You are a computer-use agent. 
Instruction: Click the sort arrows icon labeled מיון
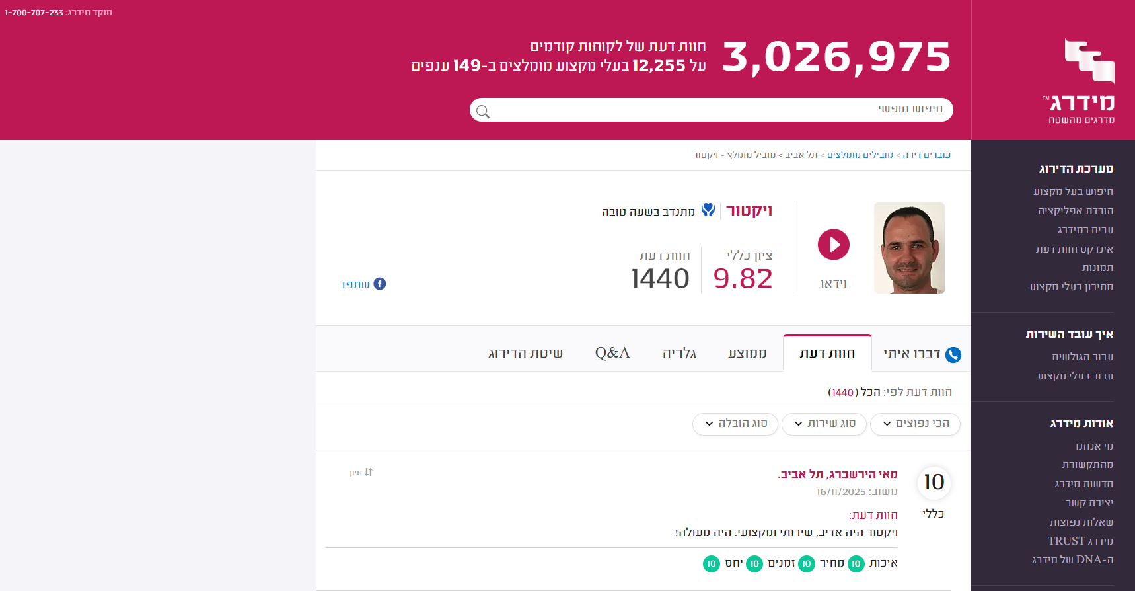tap(369, 472)
